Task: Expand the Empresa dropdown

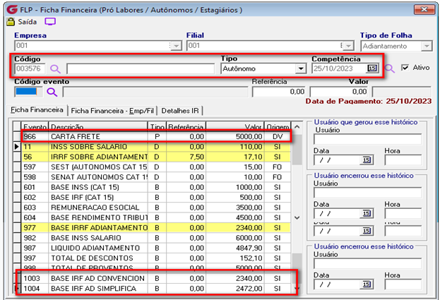Action: (177, 46)
